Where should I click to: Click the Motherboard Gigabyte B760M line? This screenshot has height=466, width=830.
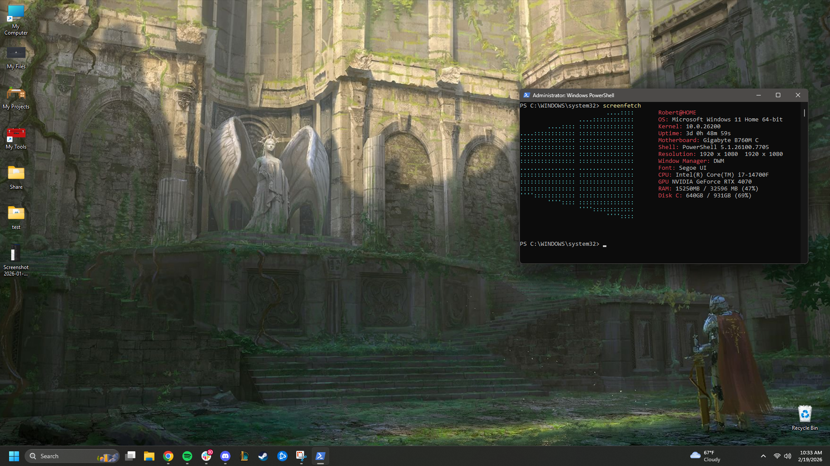[x=708, y=140]
